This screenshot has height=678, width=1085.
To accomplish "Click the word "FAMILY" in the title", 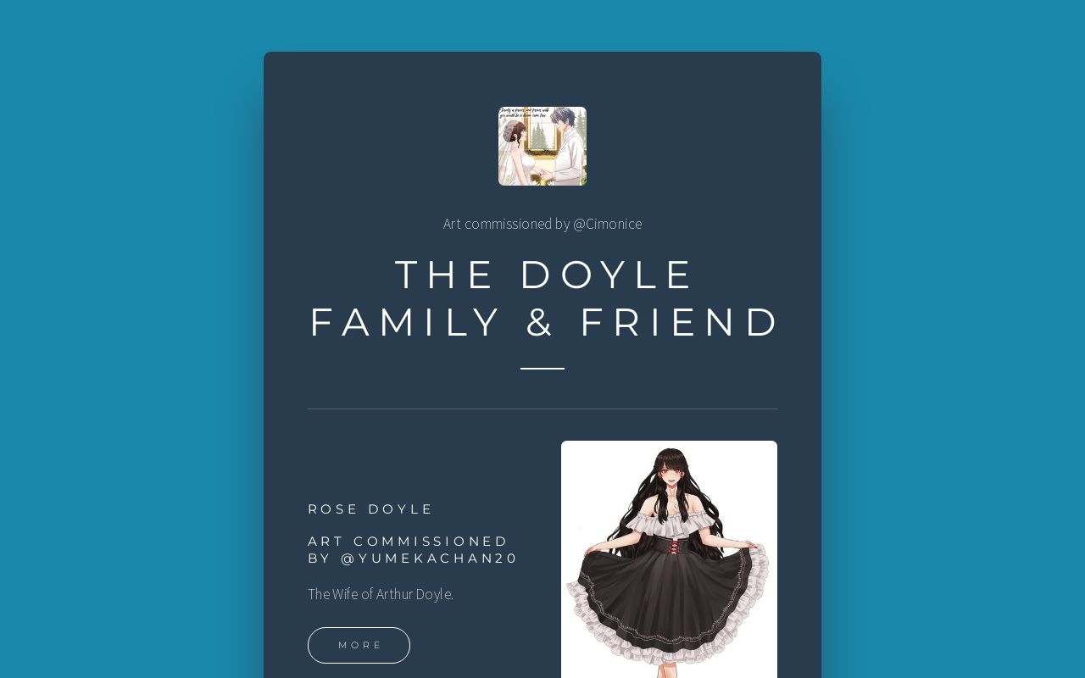I will click(x=405, y=322).
